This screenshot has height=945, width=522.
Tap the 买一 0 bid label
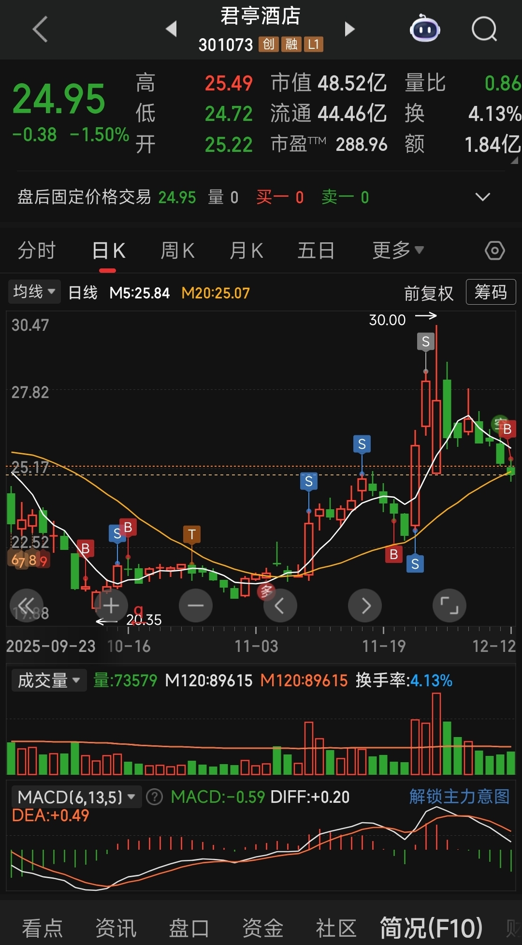coord(280,197)
